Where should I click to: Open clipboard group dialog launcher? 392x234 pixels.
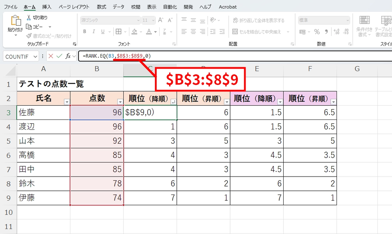point(75,44)
